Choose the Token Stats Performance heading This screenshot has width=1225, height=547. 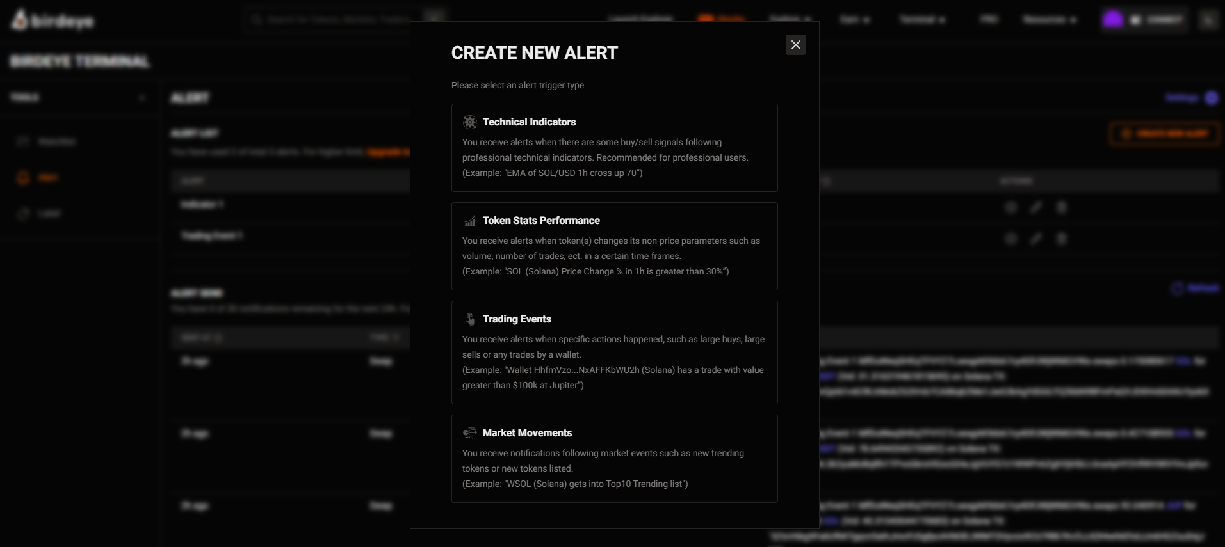point(541,221)
